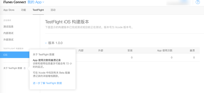The width and height of the screenshot is (204, 93).
Task: Click the 外部 column header
Action: (100, 51)
